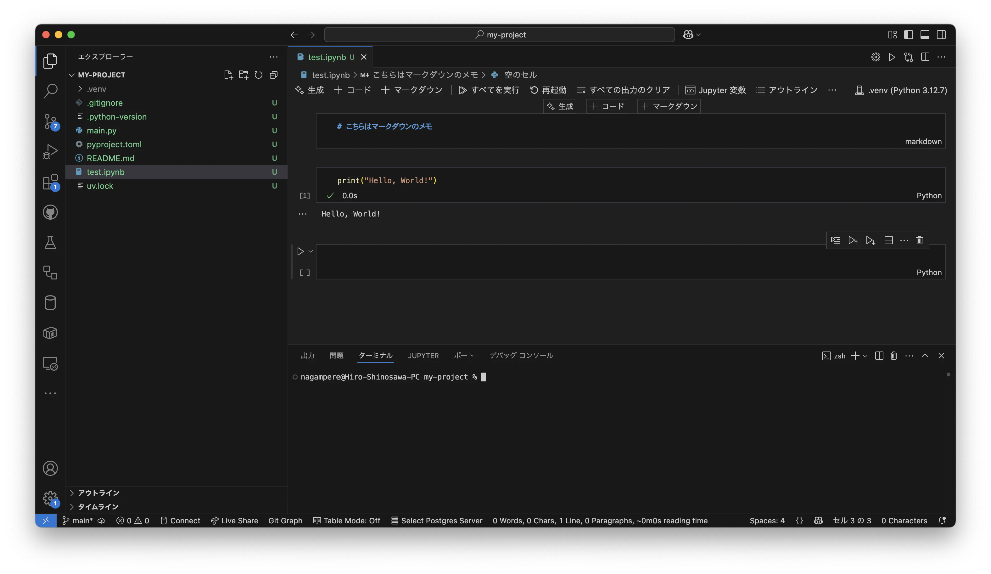991x574 pixels.
Task: Kill the terminal with trash icon
Action: pyautogui.click(x=893, y=356)
